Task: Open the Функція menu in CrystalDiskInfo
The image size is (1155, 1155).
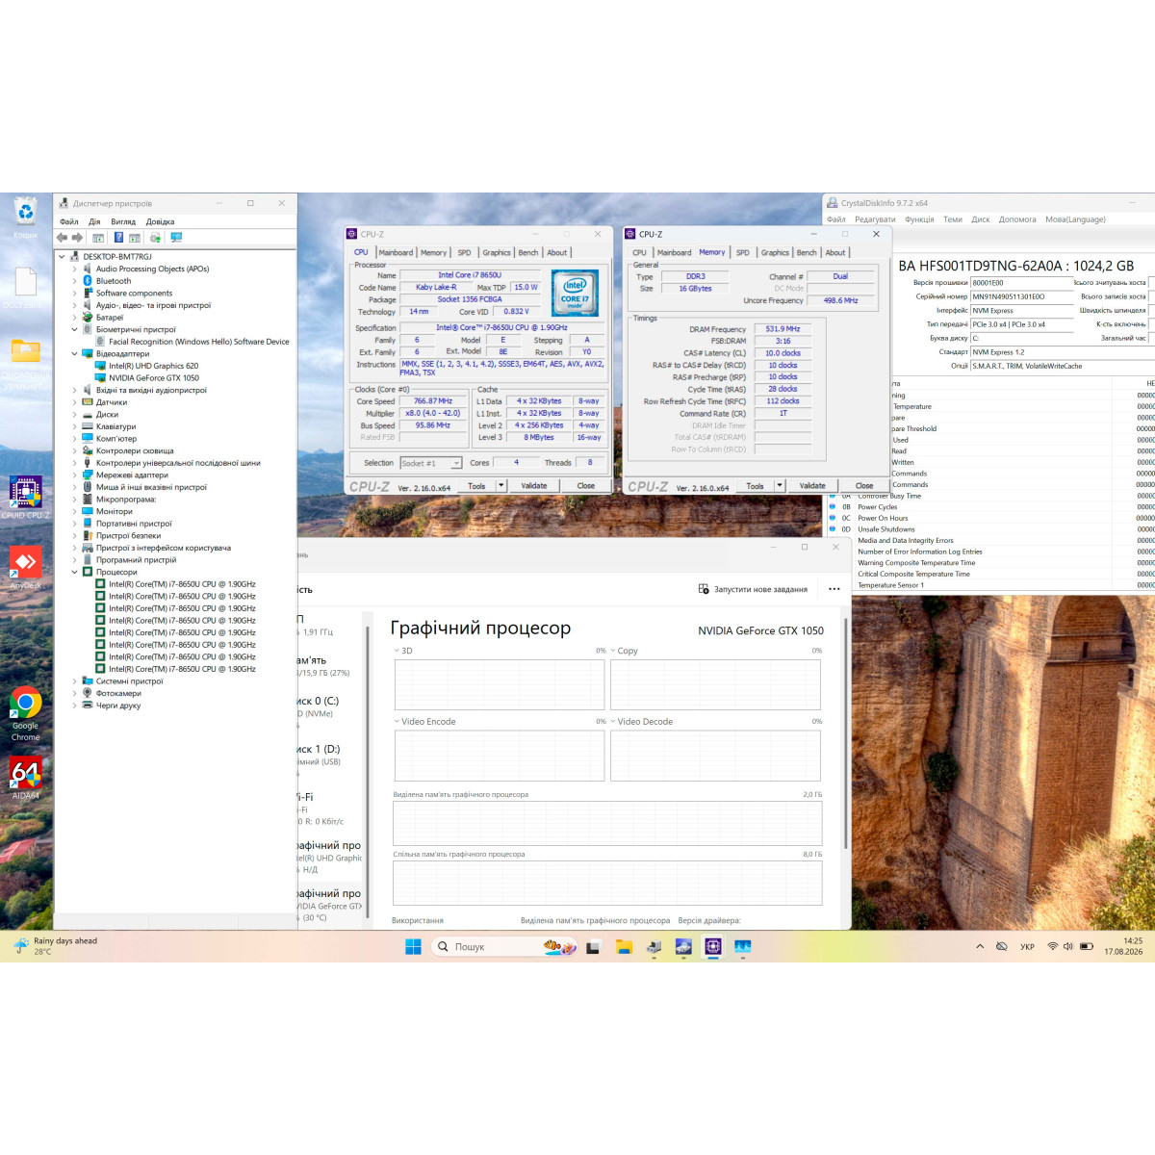Action: tap(919, 219)
